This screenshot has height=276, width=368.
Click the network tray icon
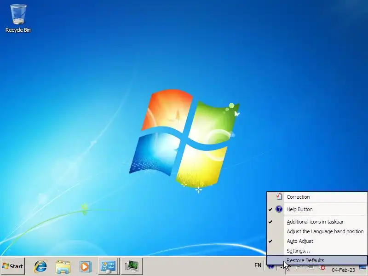(x=311, y=268)
